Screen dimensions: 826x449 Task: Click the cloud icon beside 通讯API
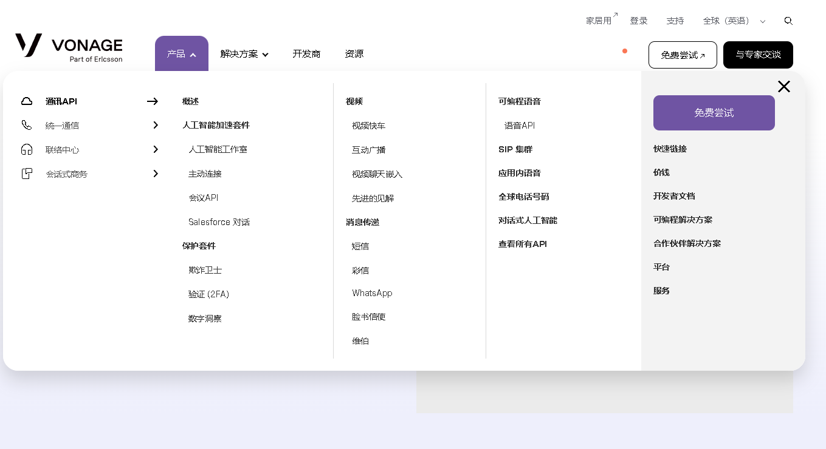[27, 101]
